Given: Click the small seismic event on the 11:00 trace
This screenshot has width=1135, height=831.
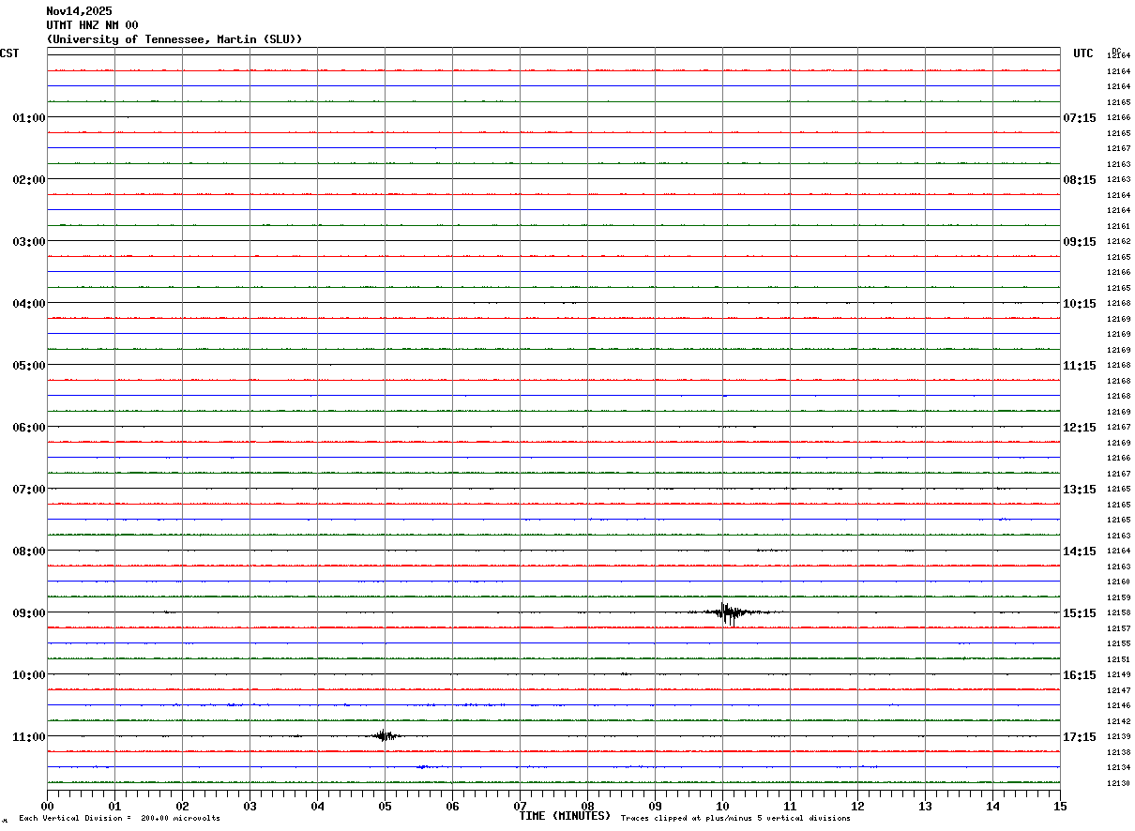Looking at the screenshot, I should [x=384, y=735].
